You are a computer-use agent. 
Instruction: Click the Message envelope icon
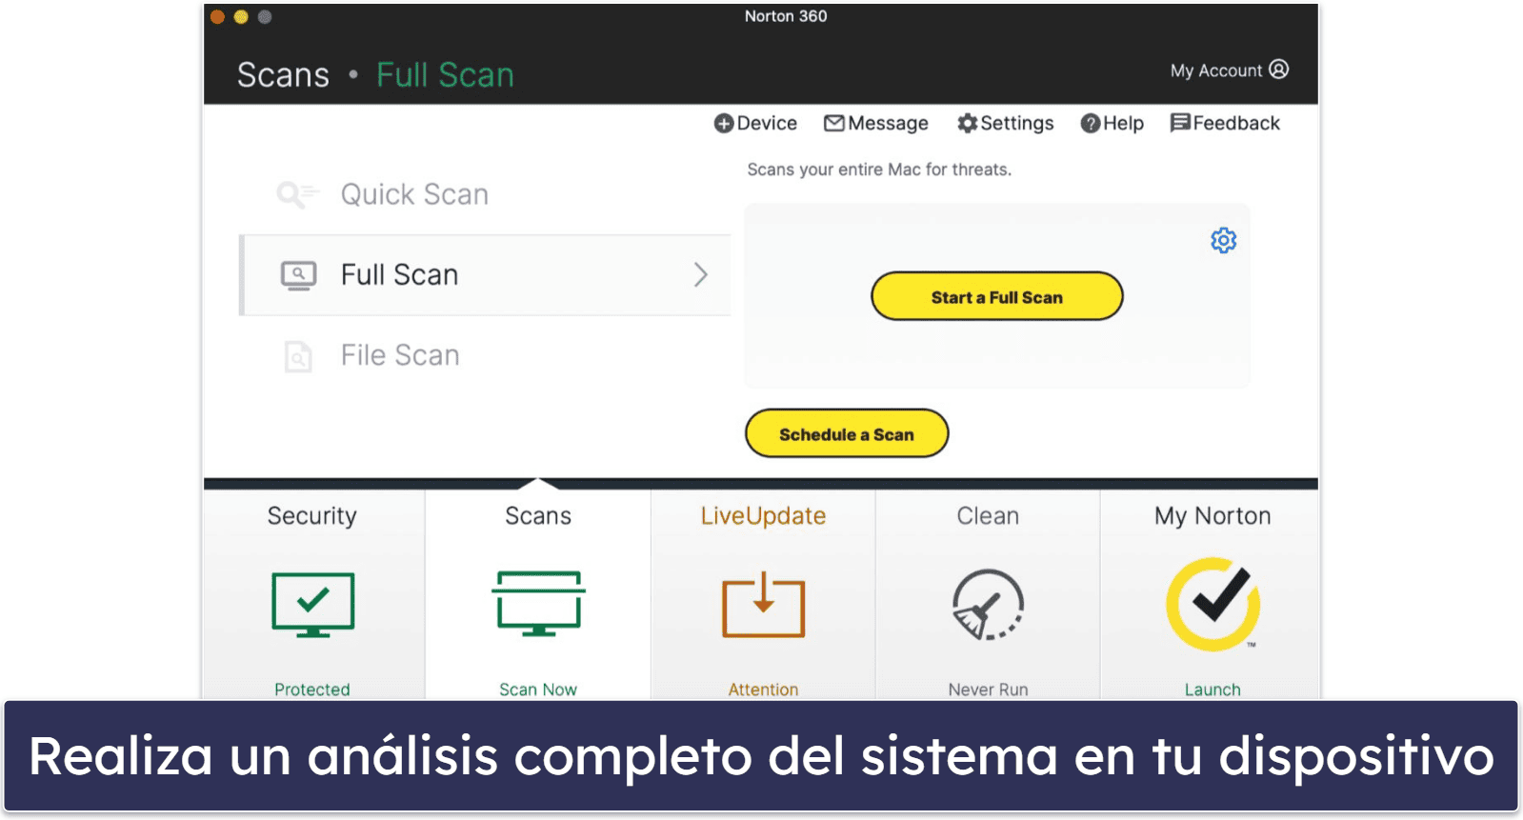coord(834,124)
